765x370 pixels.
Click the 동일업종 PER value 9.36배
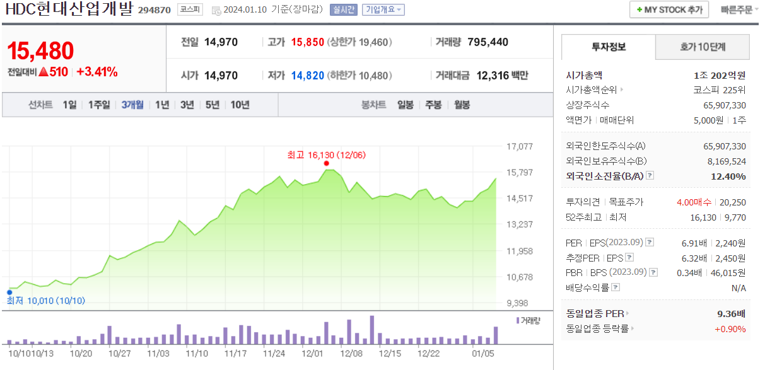tap(732, 313)
